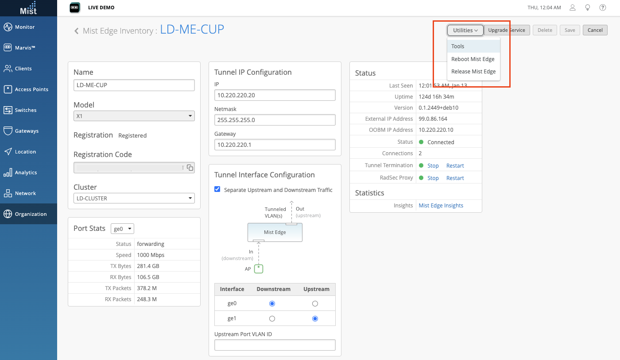Select Downstream radio for ge1
Image resolution: width=620 pixels, height=360 pixels.
tap(272, 318)
